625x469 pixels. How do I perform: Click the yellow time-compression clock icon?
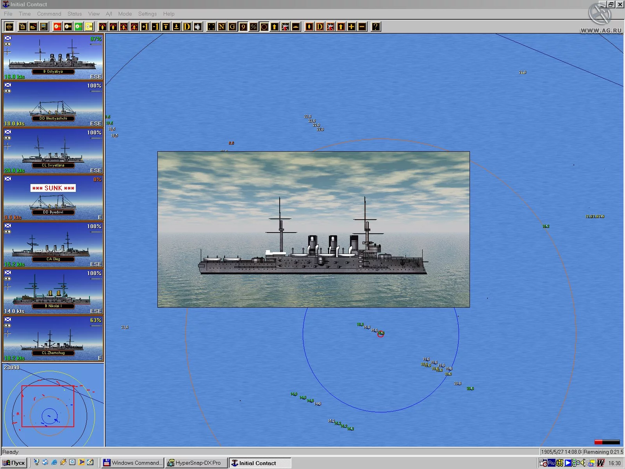click(89, 27)
